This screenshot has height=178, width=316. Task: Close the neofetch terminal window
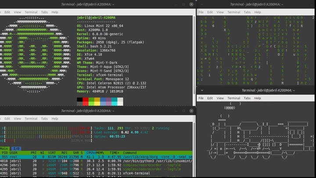pyautogui.click(x=191, y=4)
